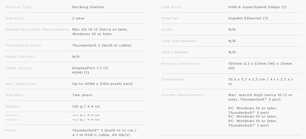The width and height of the screenshot is (306, 139).
Task: Click the "DisplayPort 1.2 (1)" value
Action: (90, 68)
